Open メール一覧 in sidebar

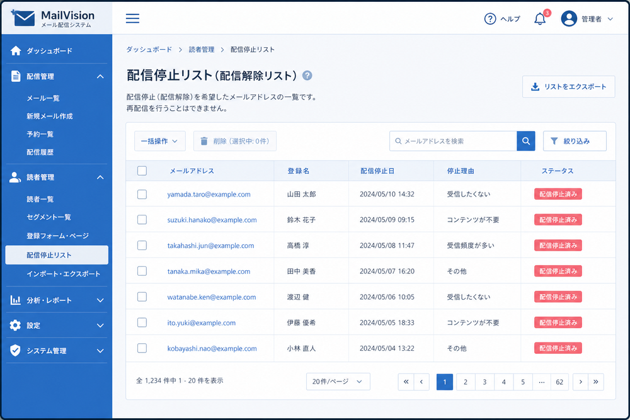pos(43,98)
